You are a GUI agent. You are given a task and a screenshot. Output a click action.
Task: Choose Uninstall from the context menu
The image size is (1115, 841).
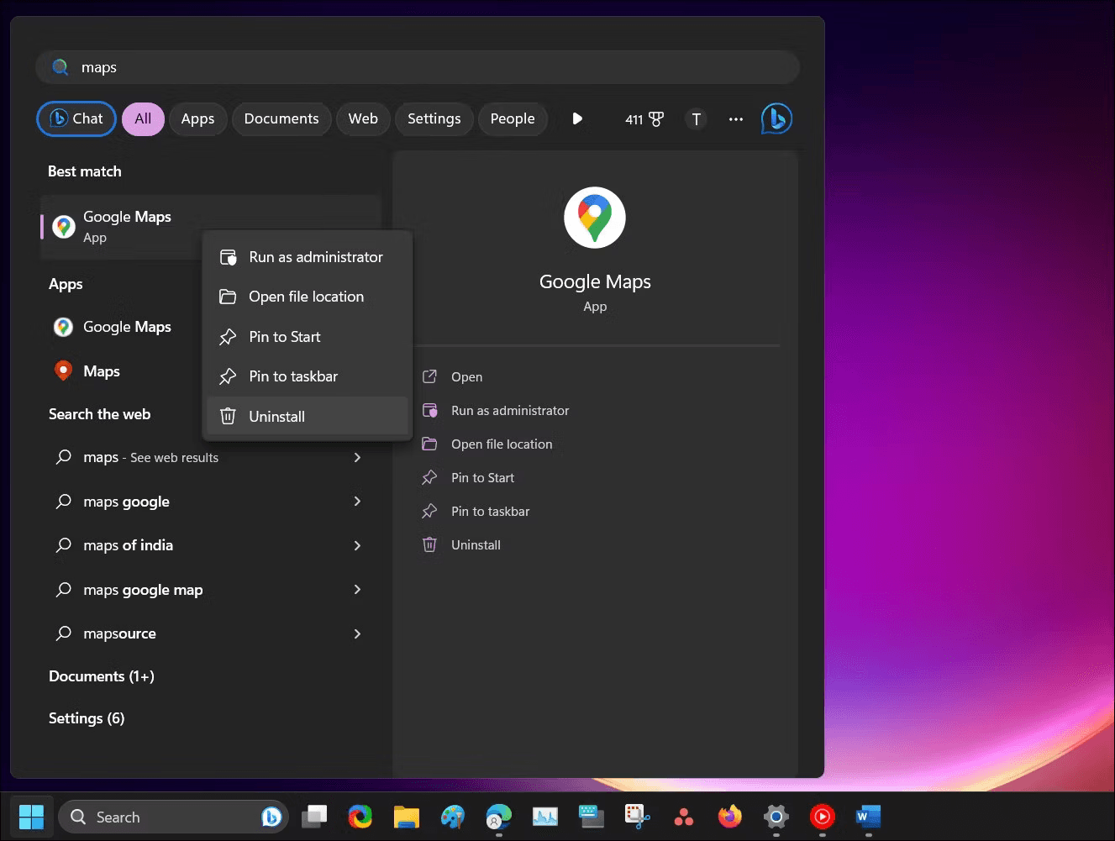pos(276,416)
